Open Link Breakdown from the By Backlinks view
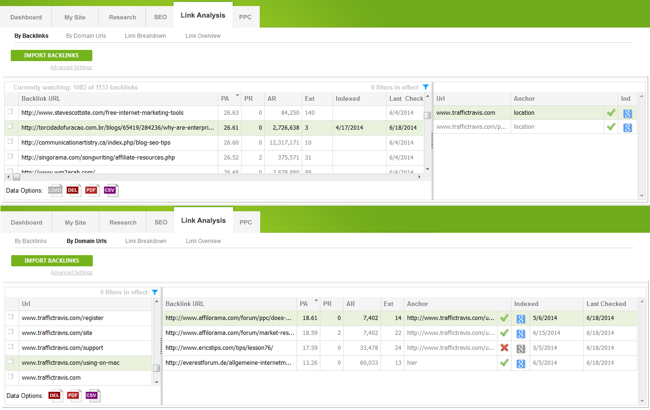Viewport: 650px width, 410px height. [x=145, y=36]
